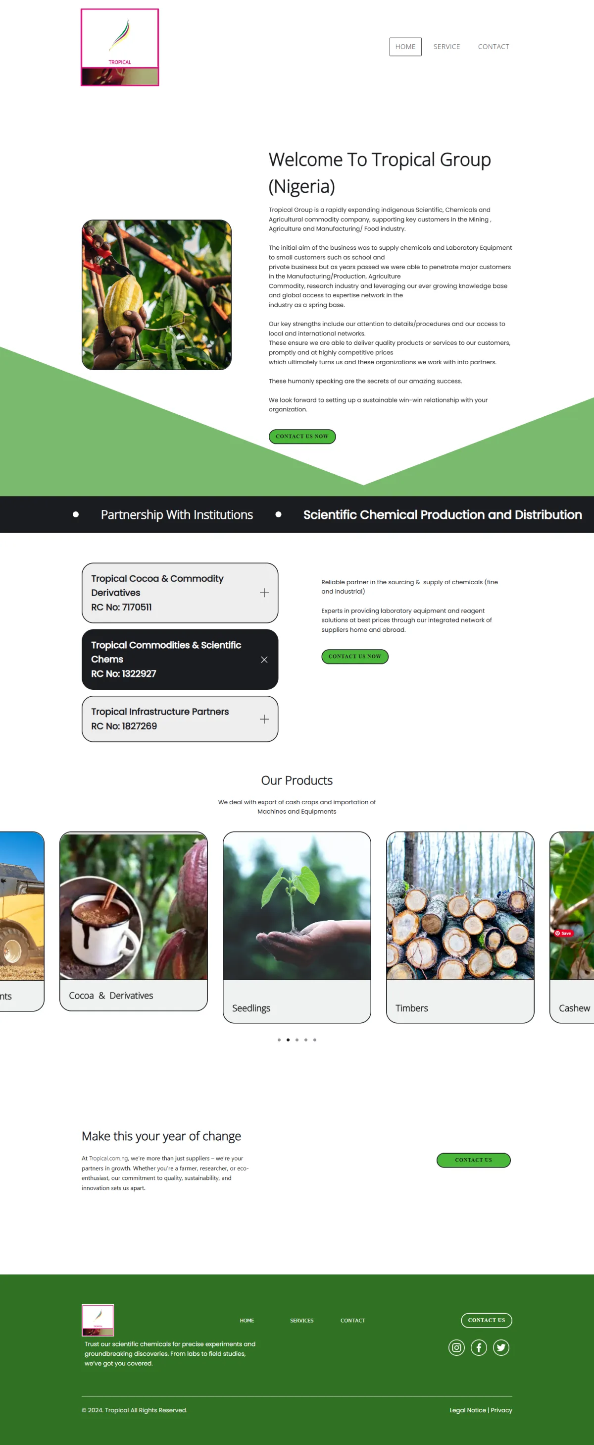This screenshot has height=1445, width=594.
Task: Open the SERVICE menu item
Action: (x=446, y=47)
